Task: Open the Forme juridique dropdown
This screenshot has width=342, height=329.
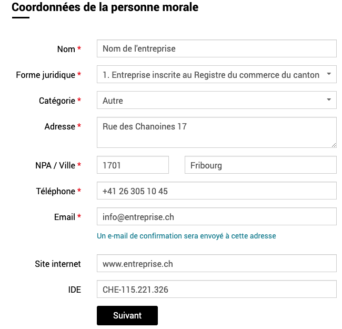Action: [216, 75]
